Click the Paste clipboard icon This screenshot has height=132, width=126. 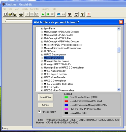pyautogui.click(x=37, y=14)
